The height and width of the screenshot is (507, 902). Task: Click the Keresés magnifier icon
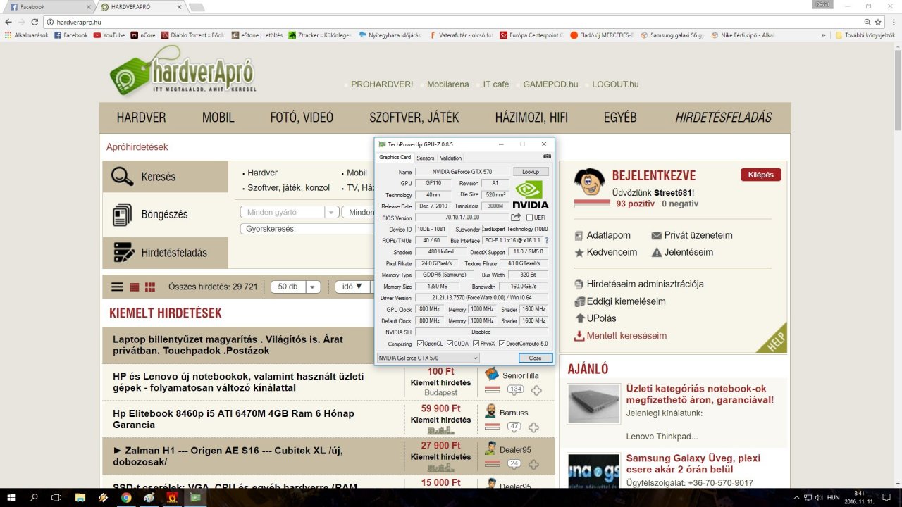coord(123,176)
